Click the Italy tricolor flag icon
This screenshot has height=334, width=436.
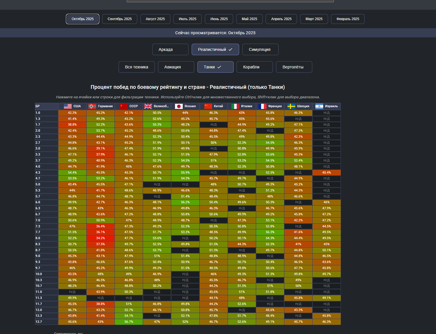(x=235, y=106)
